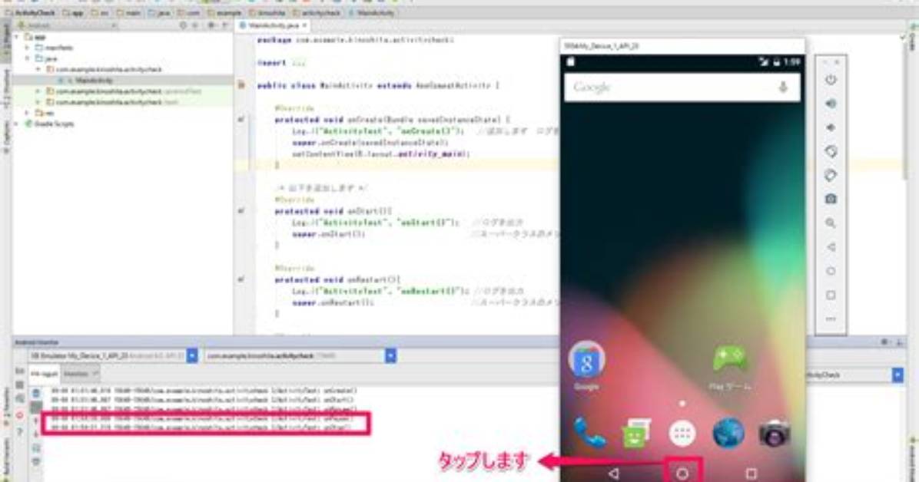
Task: Click the overview square on the emulator side toolbar
Action: point(831,295)
